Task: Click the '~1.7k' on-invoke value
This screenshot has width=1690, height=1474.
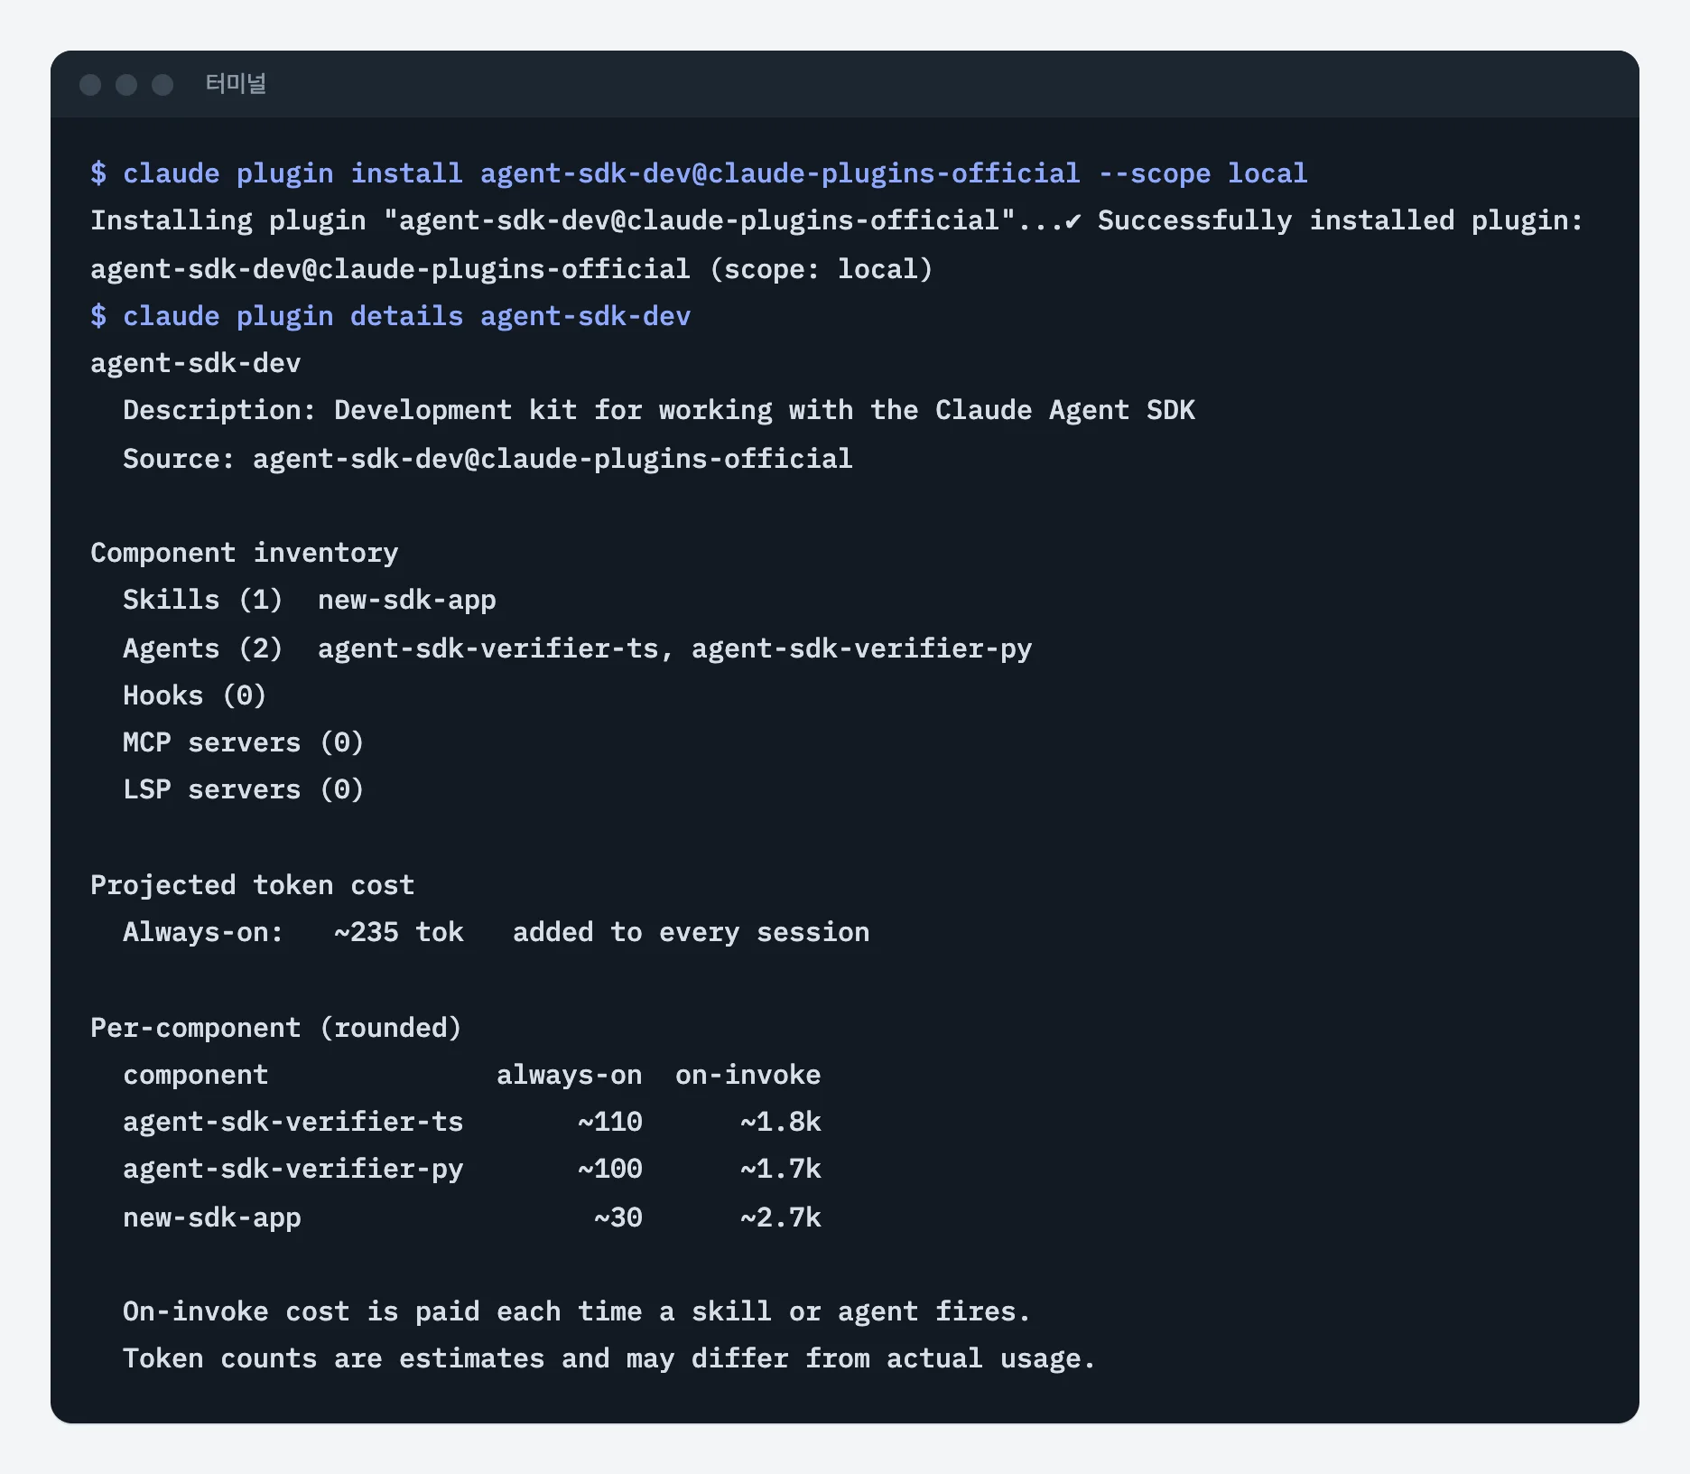Action: click(781, 1169)
